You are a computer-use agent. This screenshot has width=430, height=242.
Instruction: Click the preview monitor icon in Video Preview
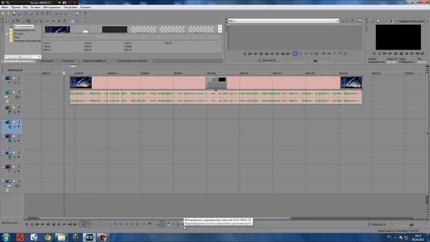pyautogui.click(x=378, y=21)
